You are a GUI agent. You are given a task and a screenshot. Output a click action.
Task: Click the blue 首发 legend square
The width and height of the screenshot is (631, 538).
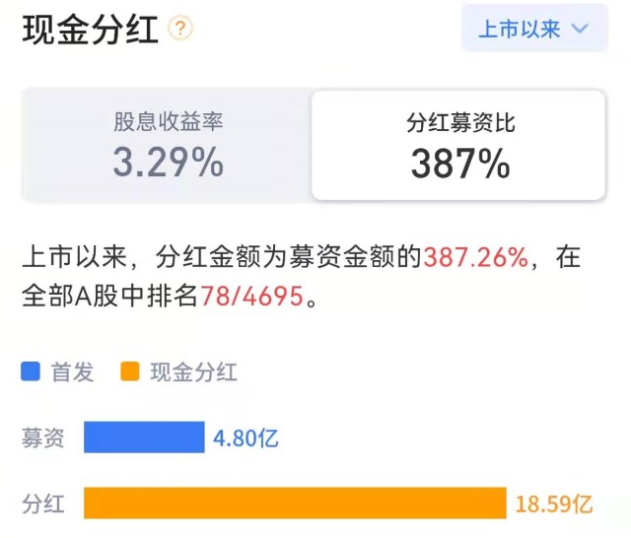click(31, 371)
